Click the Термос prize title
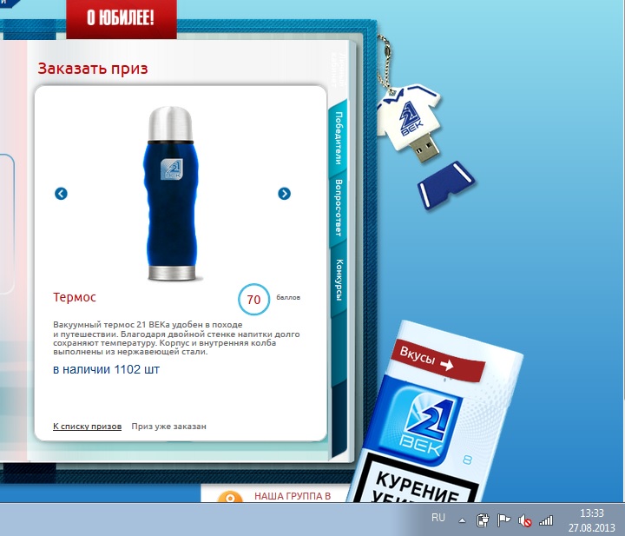This screenshot has width=625, height=536. (75, 297)
